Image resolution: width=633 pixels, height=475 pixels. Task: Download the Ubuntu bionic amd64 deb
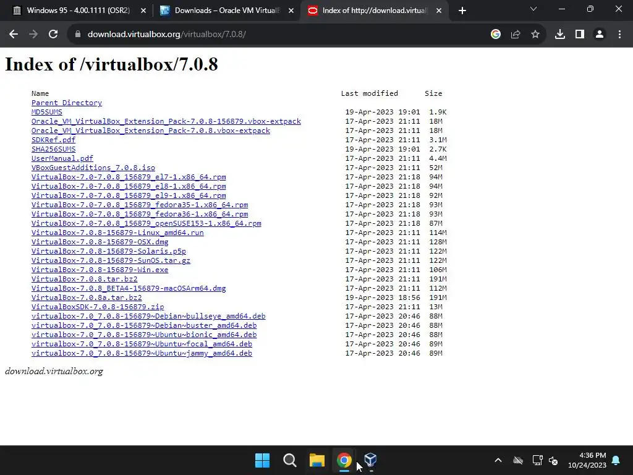[x=144, y=335]
